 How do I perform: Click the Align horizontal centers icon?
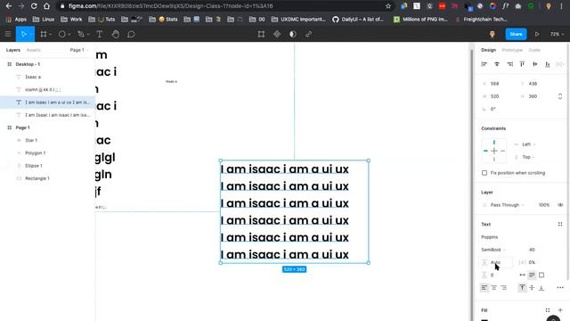(x=497, y=64)
